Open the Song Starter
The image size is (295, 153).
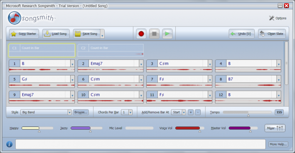24,34
